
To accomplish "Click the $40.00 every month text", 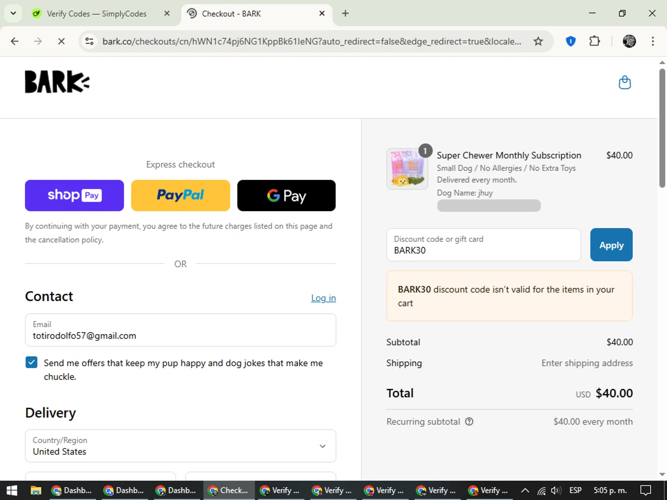I will (593, 421).
